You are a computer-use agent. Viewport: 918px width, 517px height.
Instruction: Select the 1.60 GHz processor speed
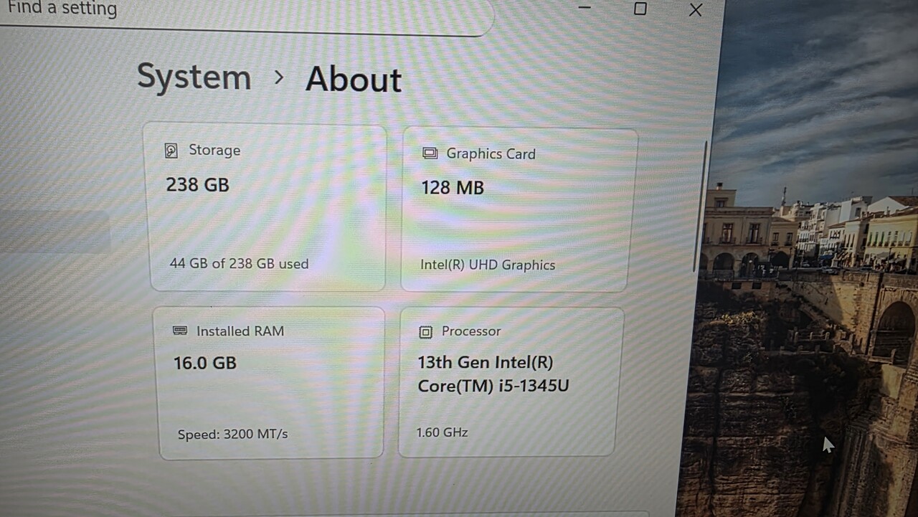tap(442, 432)
